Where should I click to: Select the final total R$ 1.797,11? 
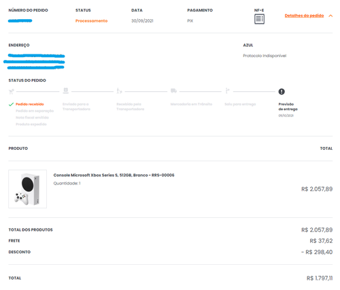pyautogui.click(x=320, y=278)
